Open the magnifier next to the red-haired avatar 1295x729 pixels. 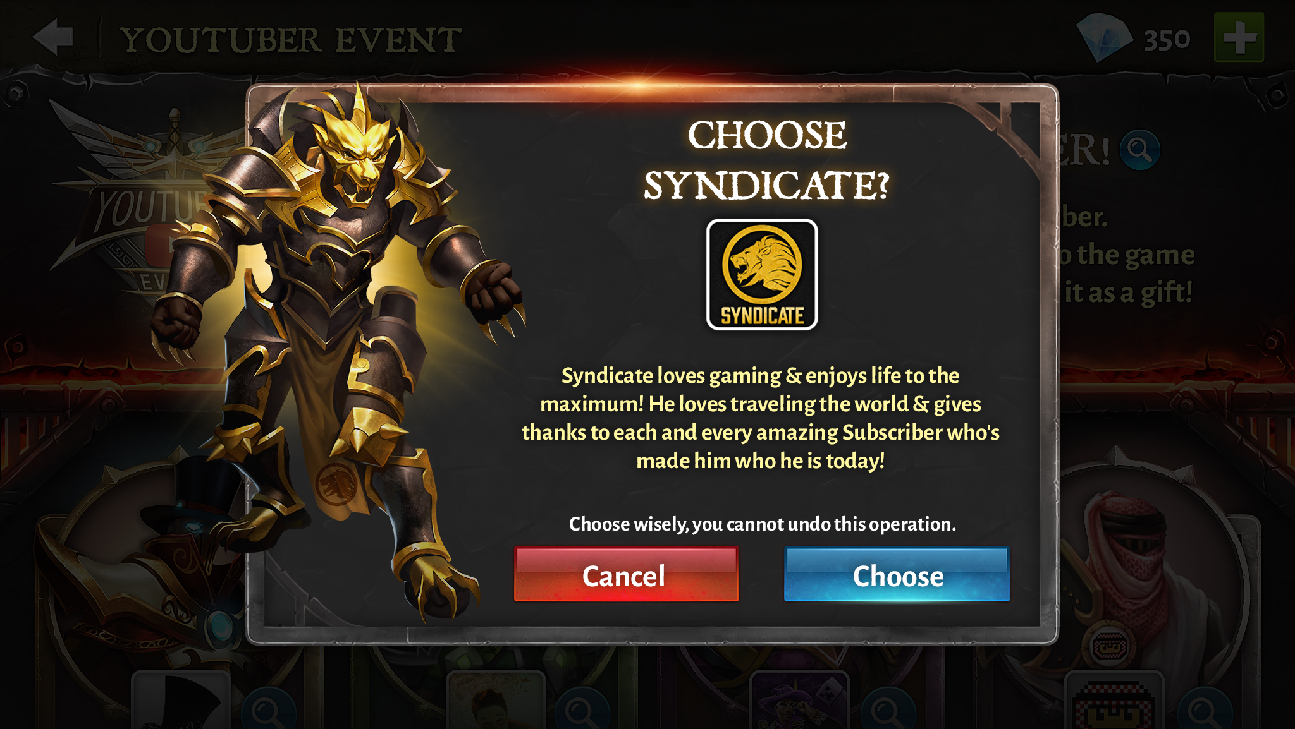[x=582, y=710]
